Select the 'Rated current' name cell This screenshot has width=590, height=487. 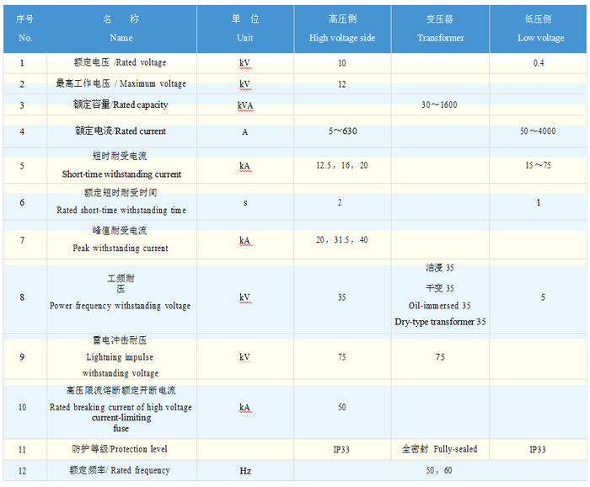[121, 131]
